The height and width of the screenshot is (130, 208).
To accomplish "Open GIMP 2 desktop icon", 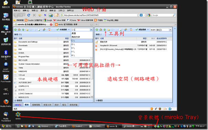I will point(6,91).
